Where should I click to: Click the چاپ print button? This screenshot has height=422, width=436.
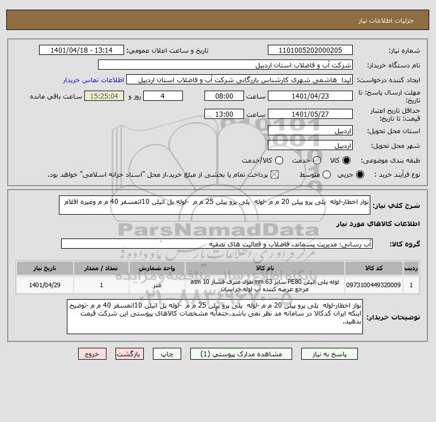point(167,354)
